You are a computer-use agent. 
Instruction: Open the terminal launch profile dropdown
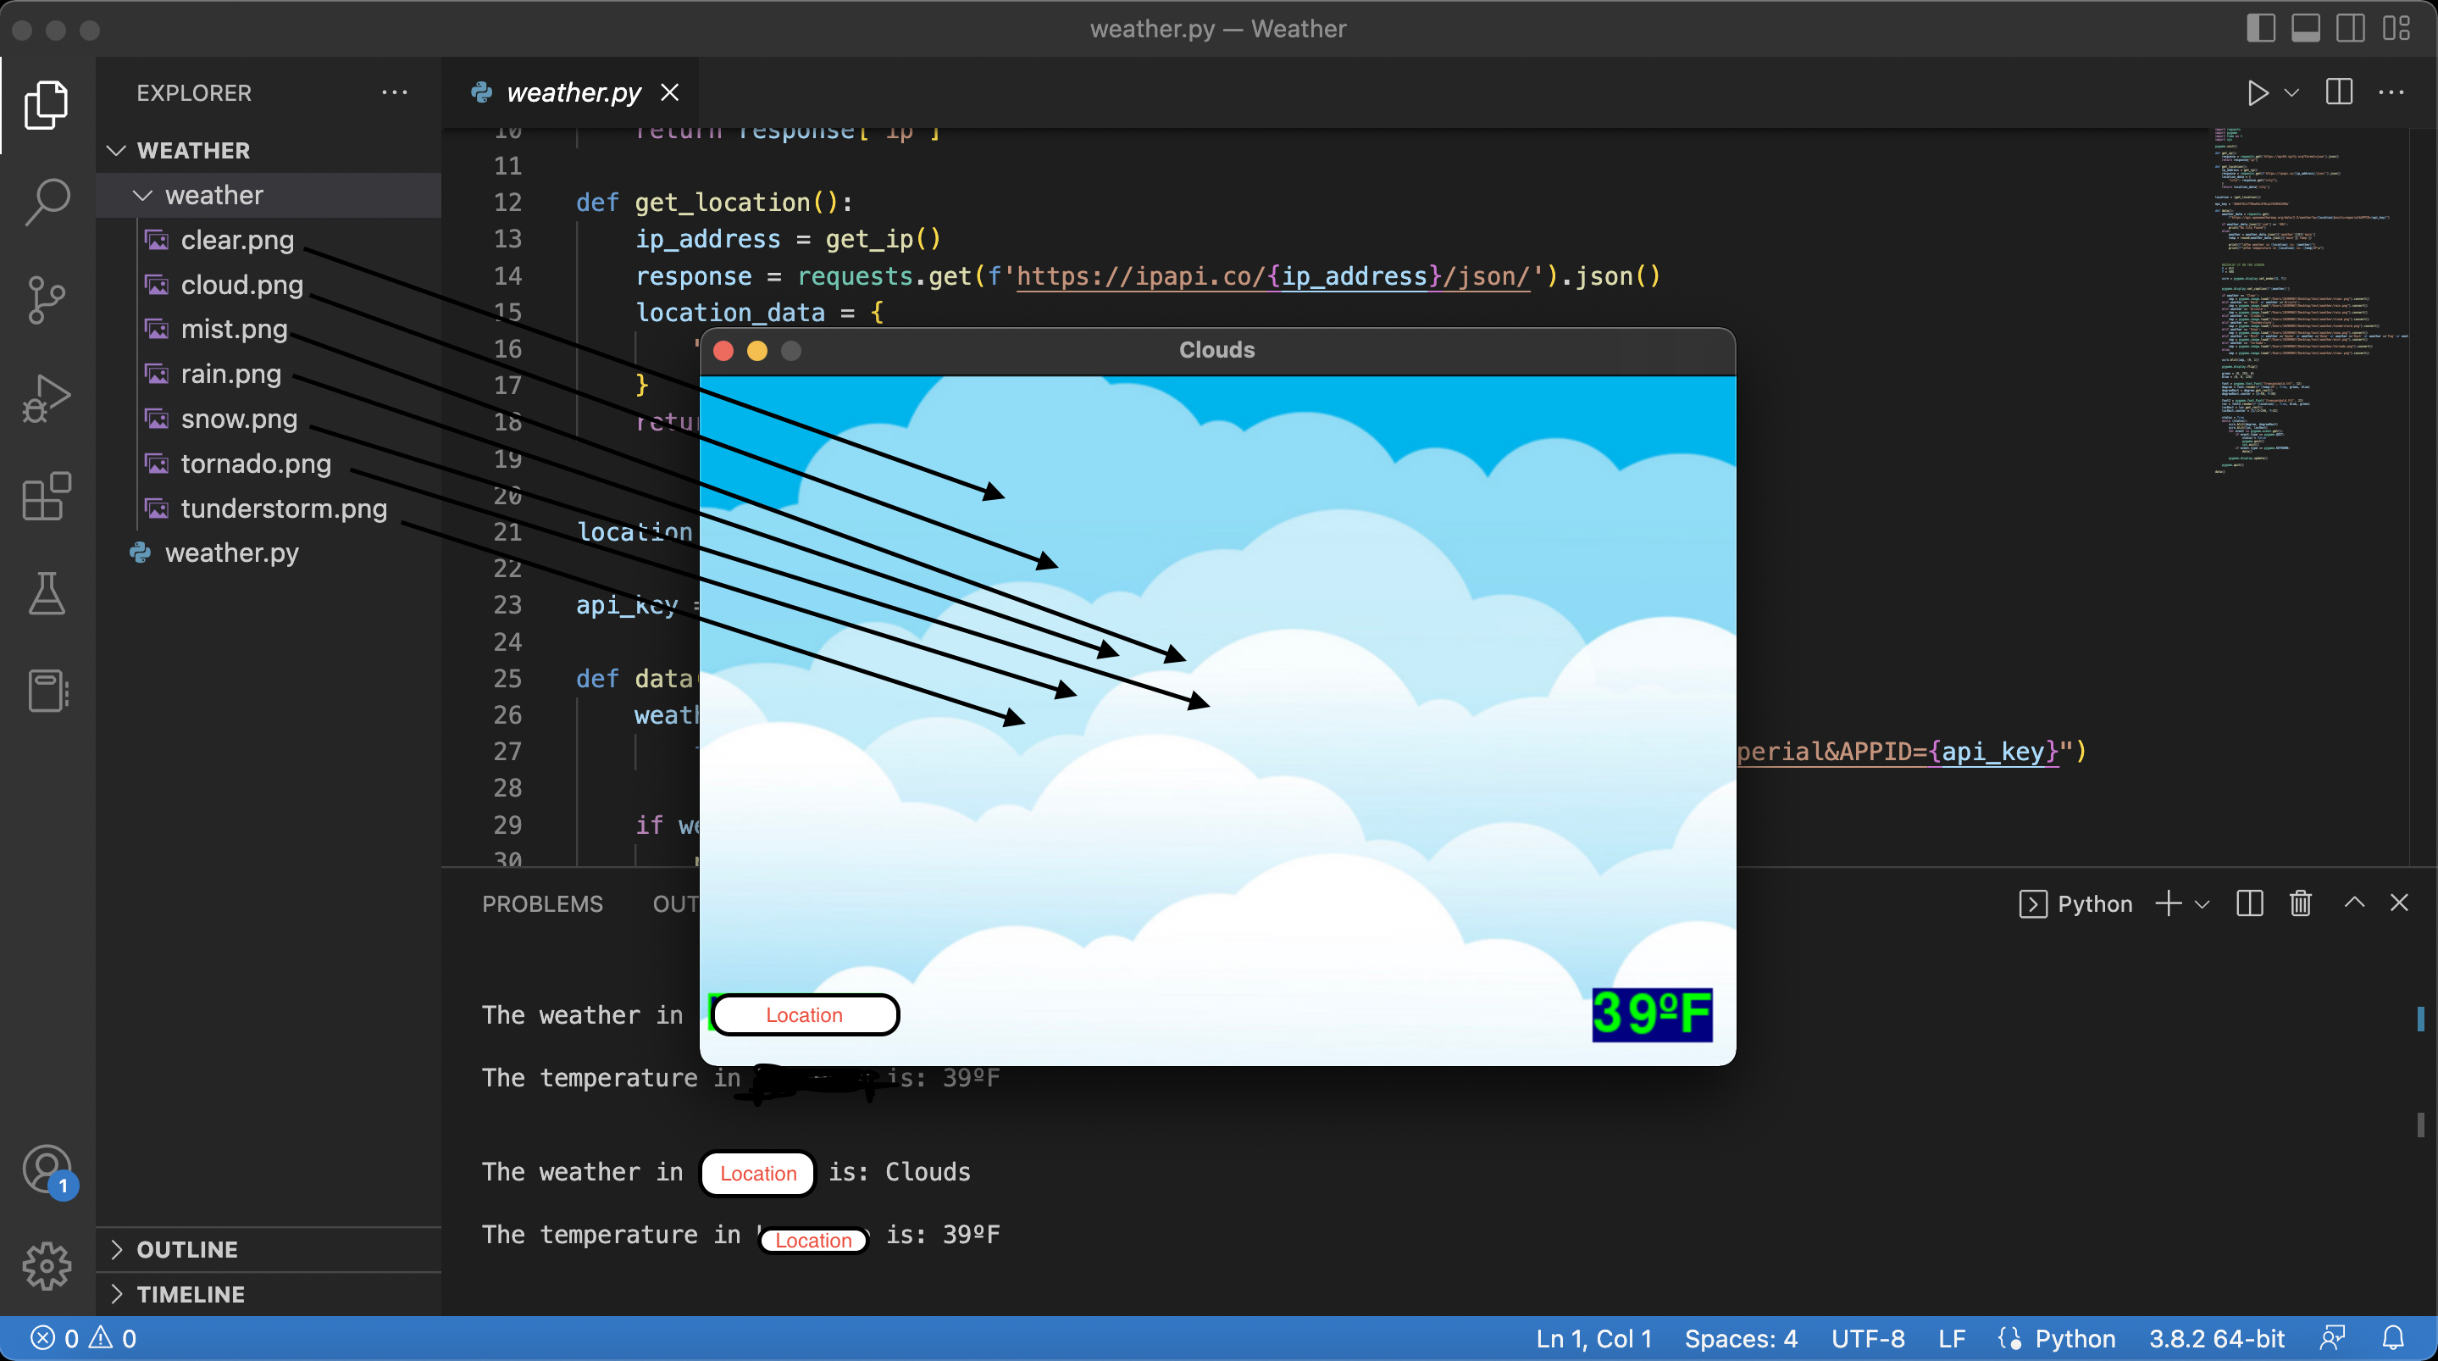coord(2204,903)
